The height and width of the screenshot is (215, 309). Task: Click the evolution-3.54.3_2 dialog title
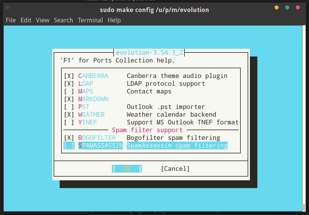149,52
